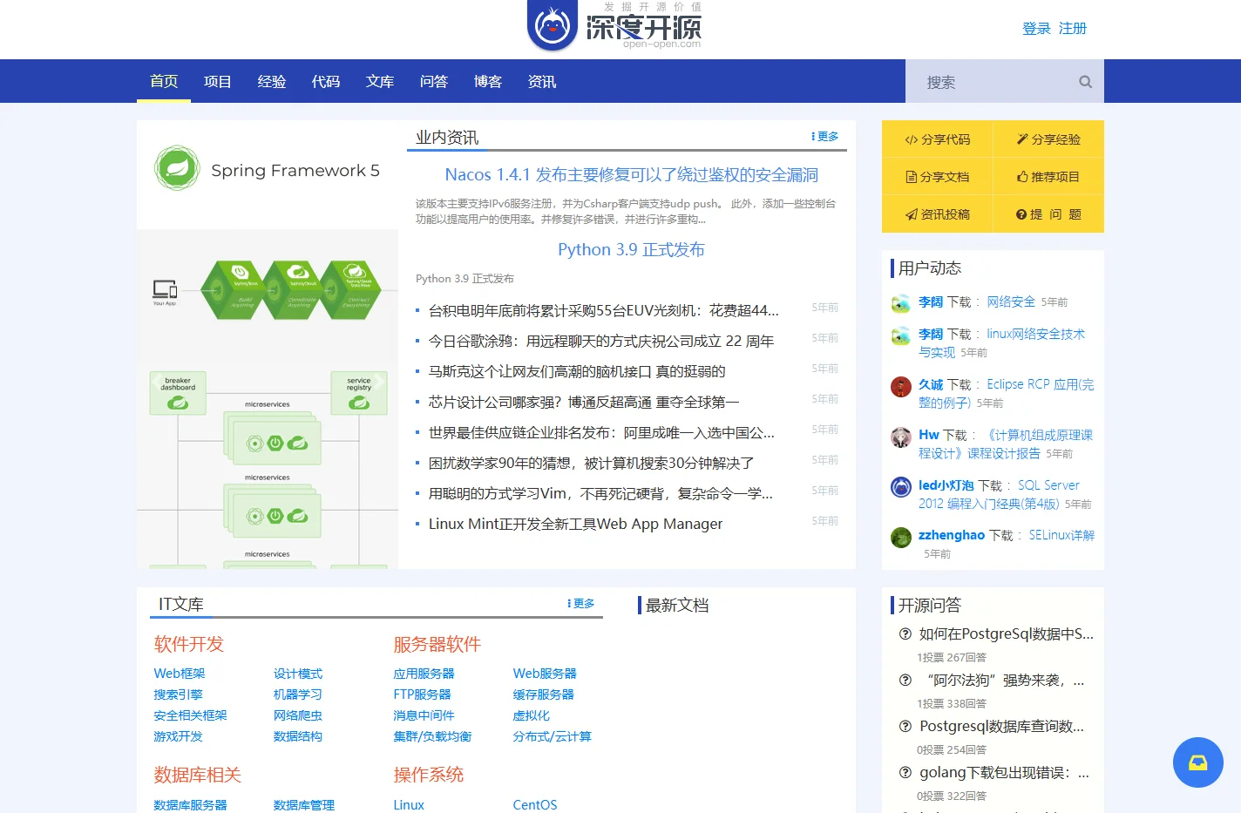Click the 登录 login link

coord(1036,29)
